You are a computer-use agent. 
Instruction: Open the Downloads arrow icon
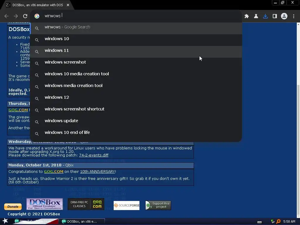[265, 16]
